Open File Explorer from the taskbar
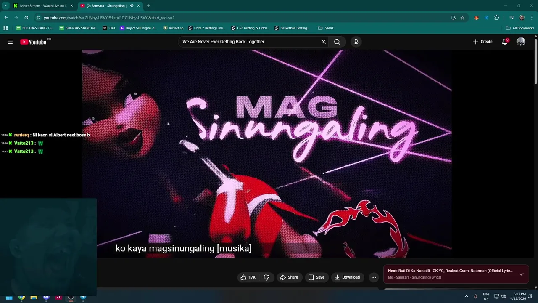This screenshot has height=303, width=538. (34, 297)
